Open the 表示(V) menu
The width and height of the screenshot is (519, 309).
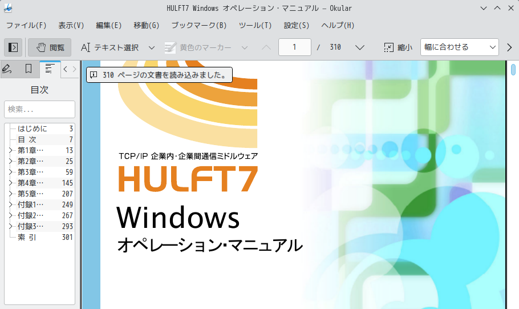(71, 26)
